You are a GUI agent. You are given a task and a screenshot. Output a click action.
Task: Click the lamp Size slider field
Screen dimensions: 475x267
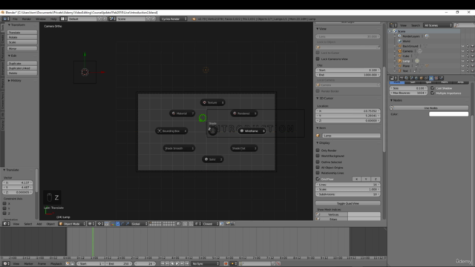(409, 88)
